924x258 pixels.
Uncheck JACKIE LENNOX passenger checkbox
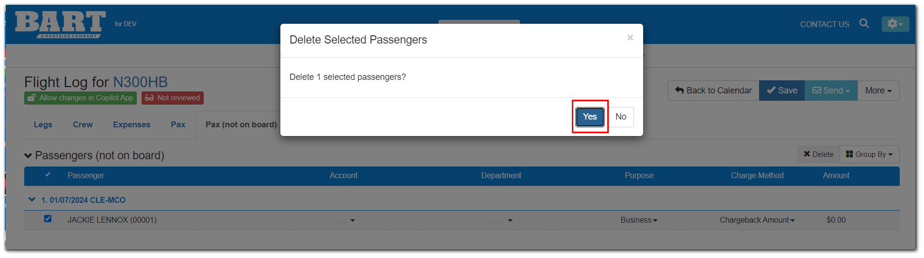[x=48, y=219]
